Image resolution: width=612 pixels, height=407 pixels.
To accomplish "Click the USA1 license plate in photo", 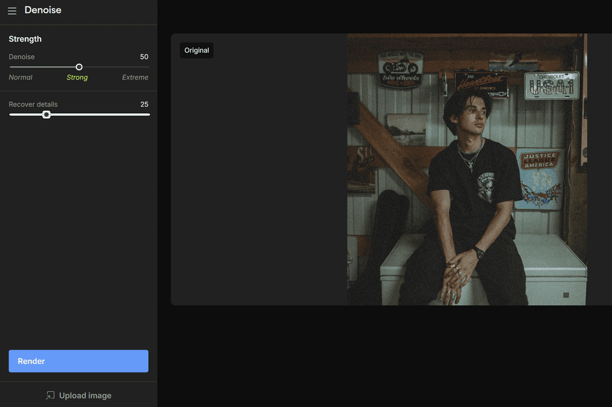I will (x=551, y=86).
